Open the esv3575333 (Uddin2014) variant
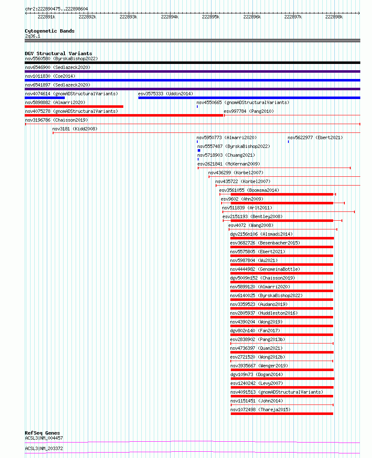The width and height of the screenshot is (372, 458). pyautogui.click(x=166, y=94)
